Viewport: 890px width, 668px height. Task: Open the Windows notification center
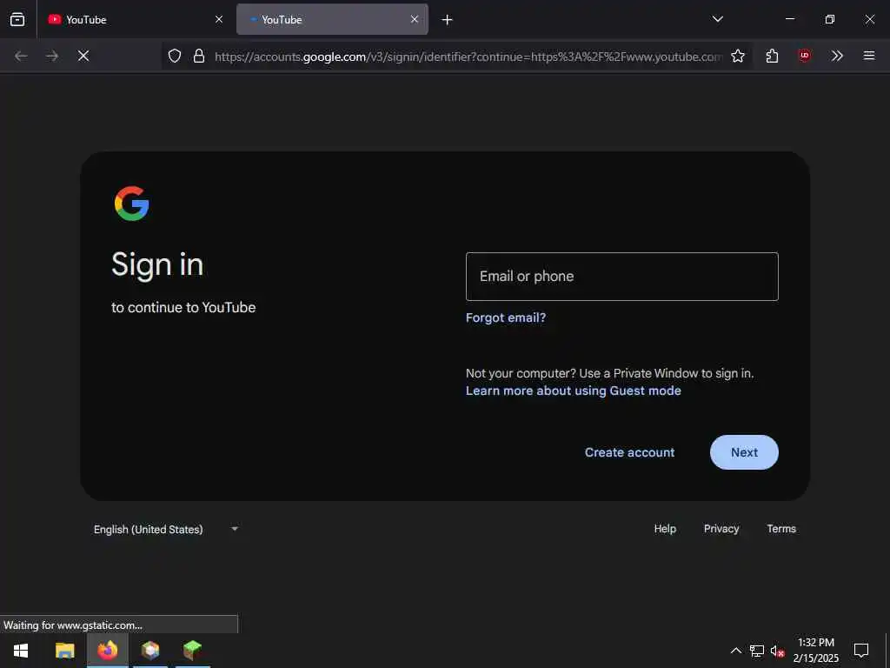pyautogui.click(x=861, y=651)
